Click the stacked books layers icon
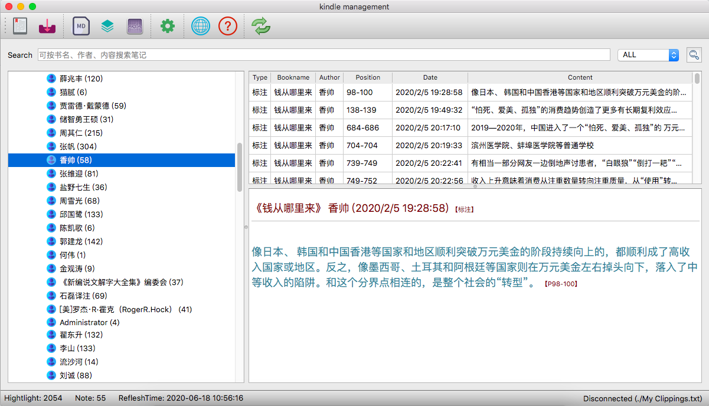 pos(107,26)
